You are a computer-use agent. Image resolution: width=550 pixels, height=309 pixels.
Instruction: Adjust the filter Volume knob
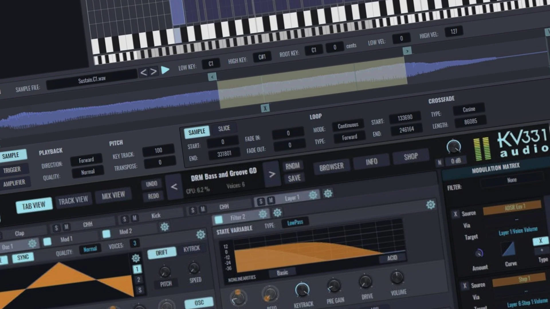pyautogui.click(x=397, y=277)
